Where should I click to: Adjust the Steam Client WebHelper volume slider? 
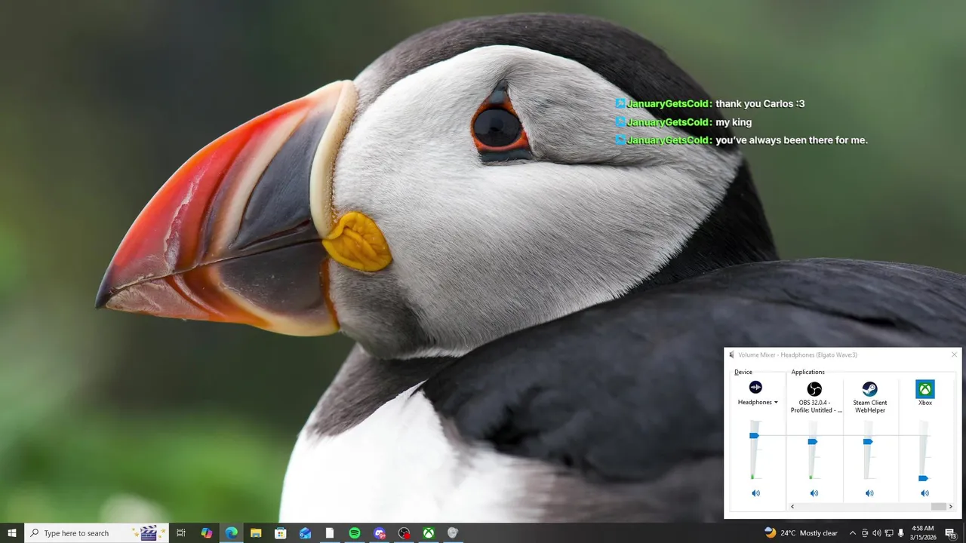tap(868, 441)
